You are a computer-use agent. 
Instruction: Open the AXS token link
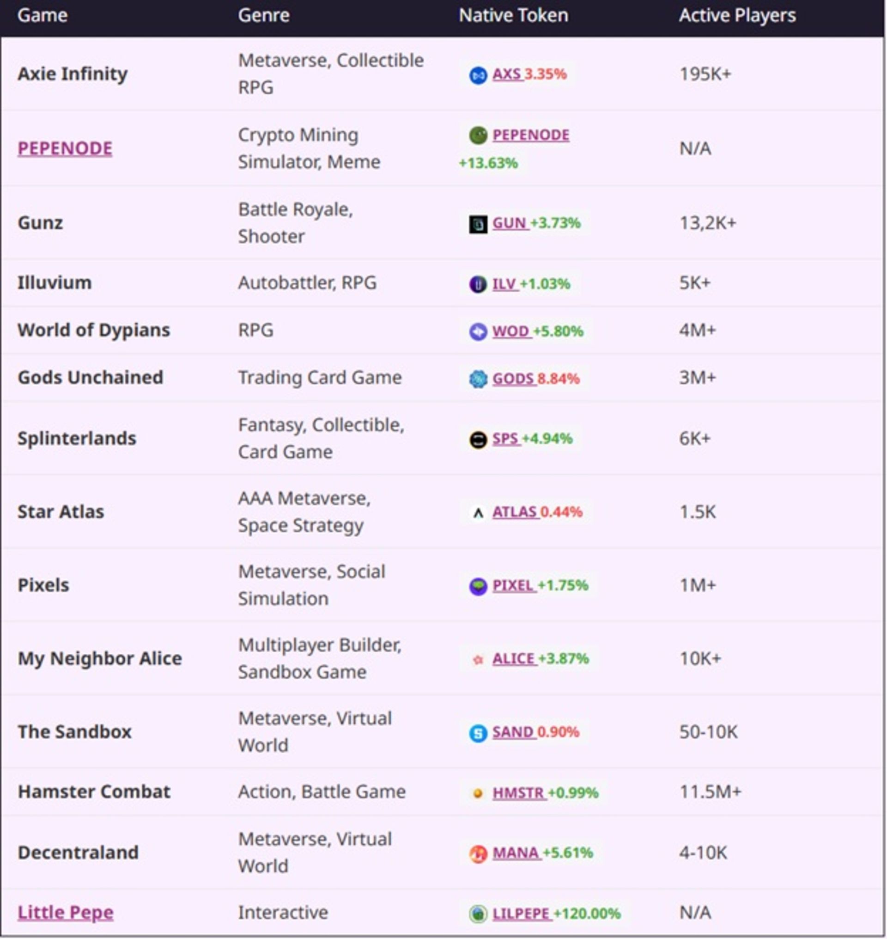[x=506, y=74]
